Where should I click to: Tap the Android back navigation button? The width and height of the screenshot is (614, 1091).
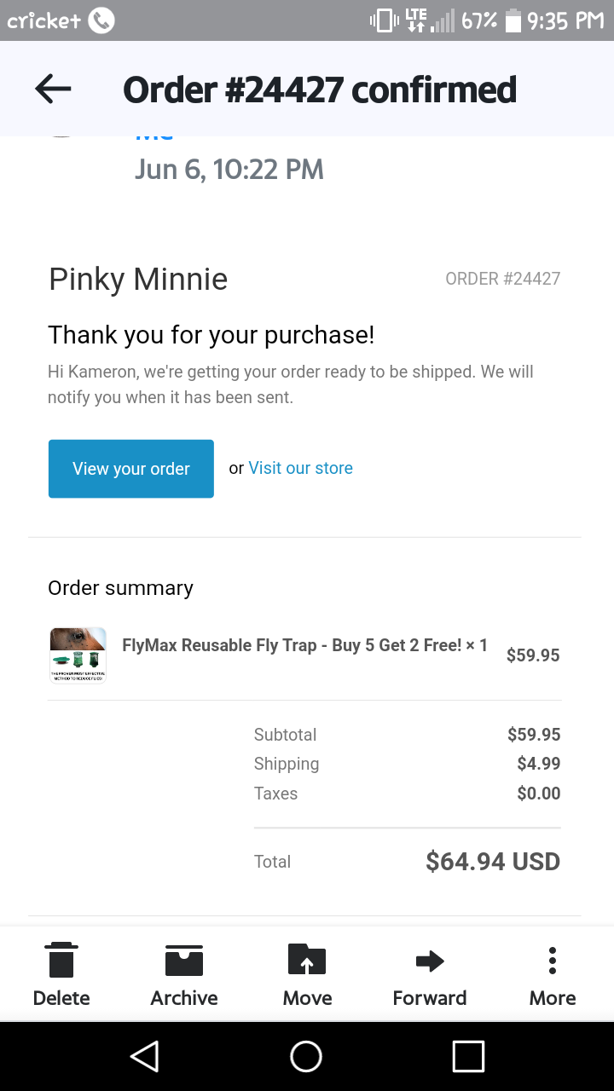click(x=145, y=1056)
